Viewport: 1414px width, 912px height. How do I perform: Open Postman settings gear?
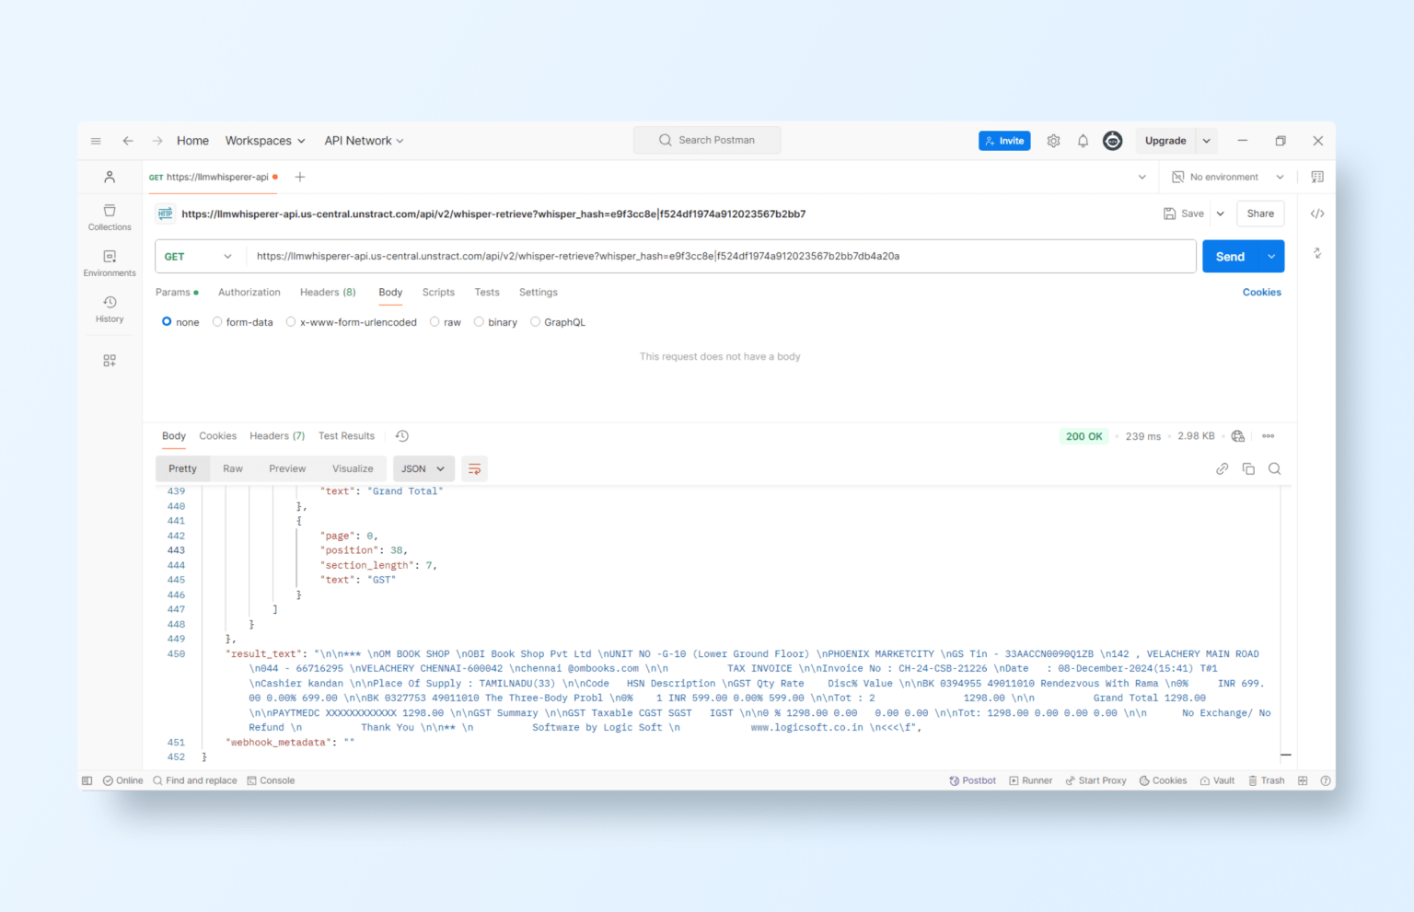point(1053,140)
